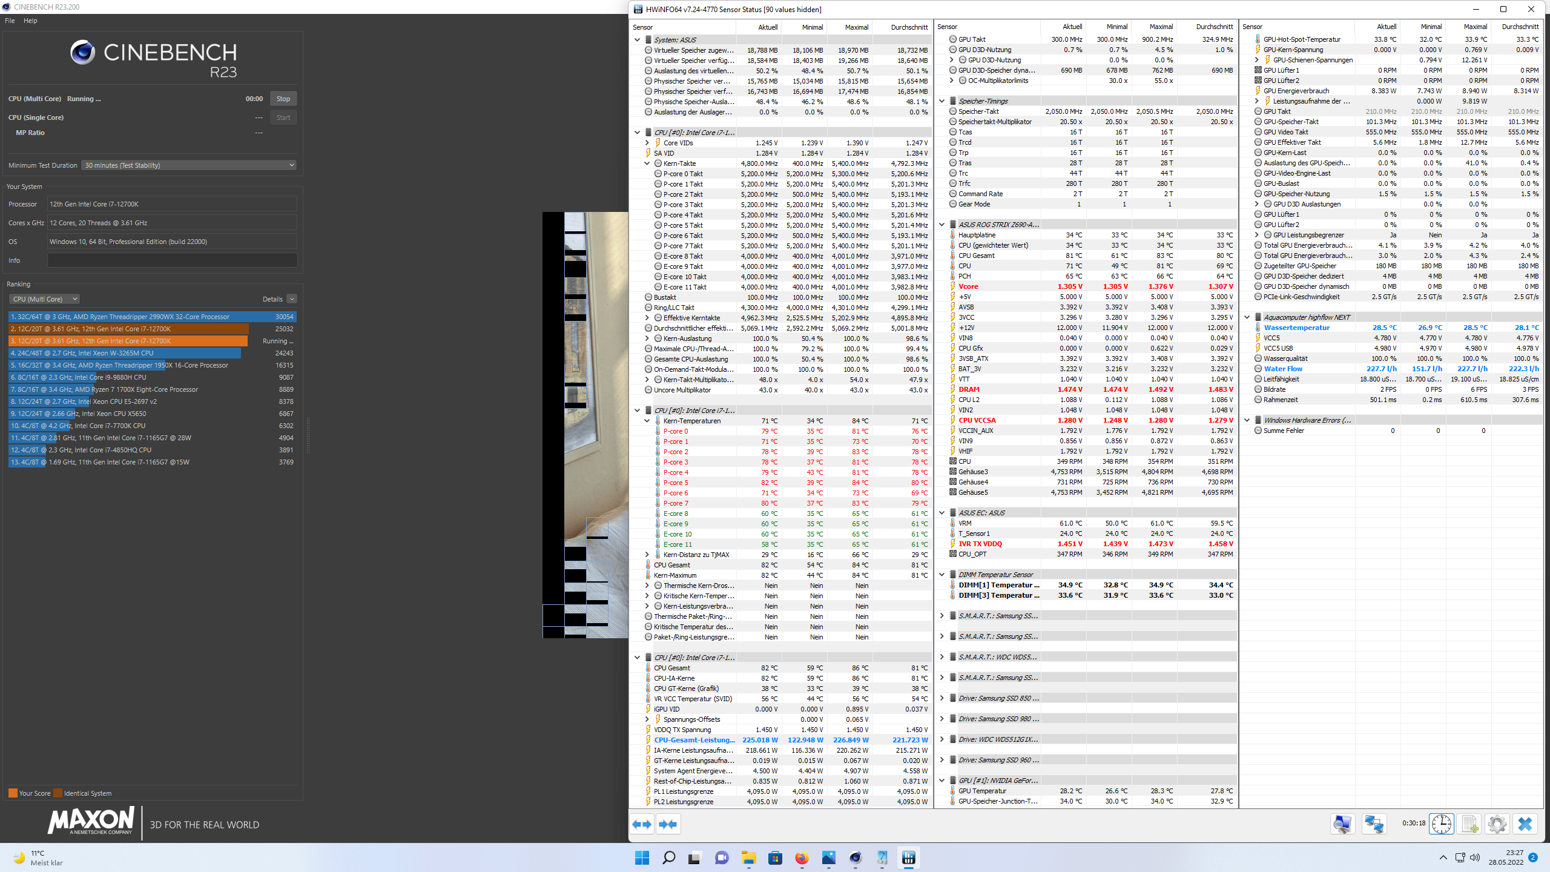Switch to Firefox on the taskbar

click(x=802, y=857)
